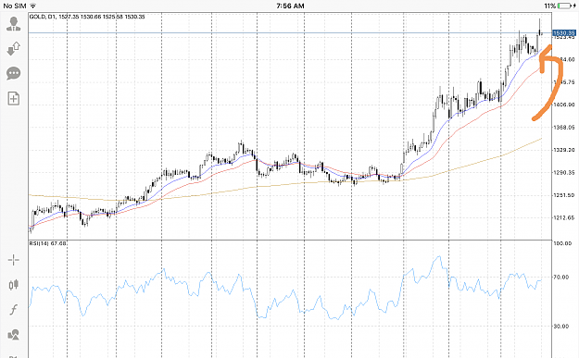This screenshot has width=579, height=358.
Task: Tap the 1212.65 price scale label
Action: (564, 218)
